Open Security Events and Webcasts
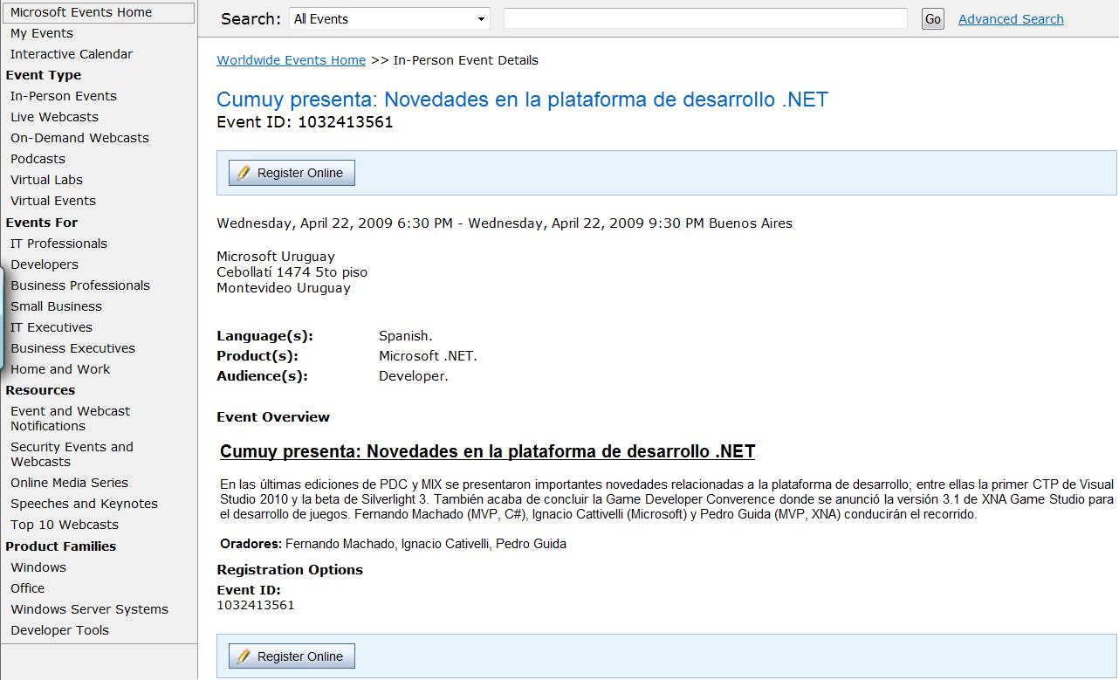The height and width of the screenshot is (680, 1119). [72, 454]
